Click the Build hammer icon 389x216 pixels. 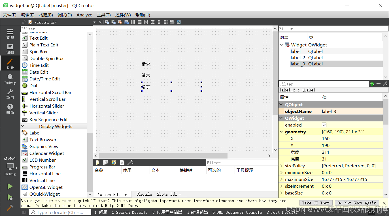click(10, 208)
